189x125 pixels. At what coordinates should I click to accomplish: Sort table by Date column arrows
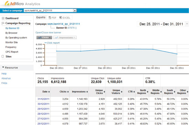[49, 92]
